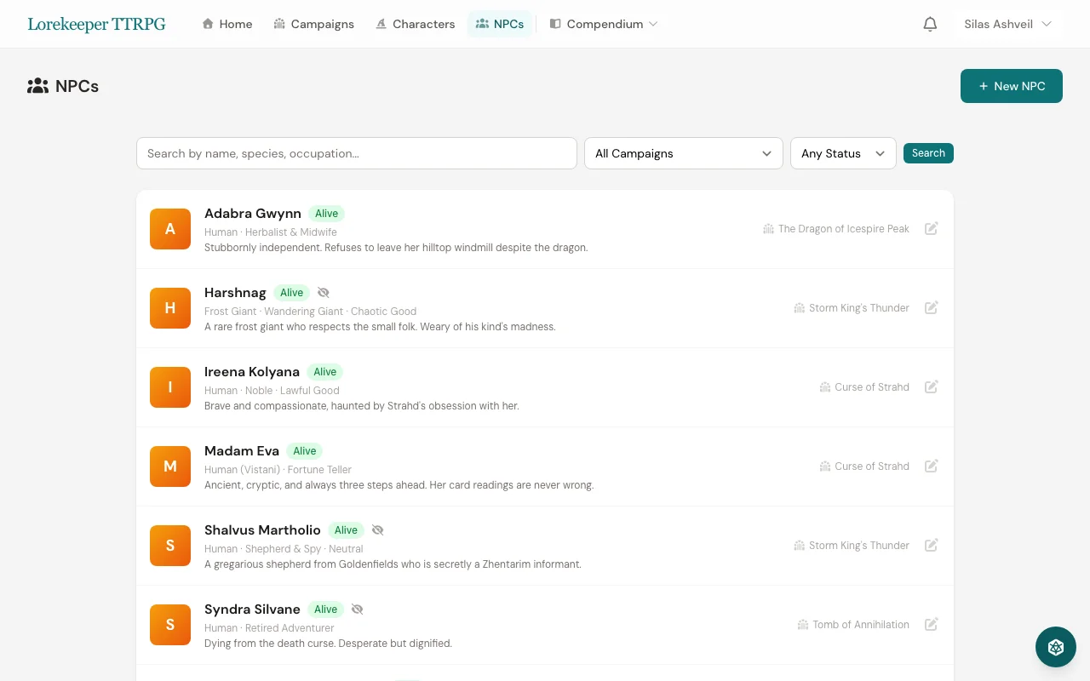
Task: Show the hidden NPC Syndra Silvane
Action: click(x=357, y=609)
